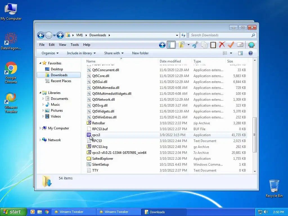Select Desktop under Favorites
The width and height of the screenshot is (288, 216).
point(57,69)
